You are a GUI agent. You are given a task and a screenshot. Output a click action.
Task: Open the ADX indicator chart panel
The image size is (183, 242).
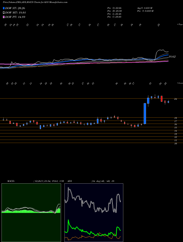click(94, 213)
